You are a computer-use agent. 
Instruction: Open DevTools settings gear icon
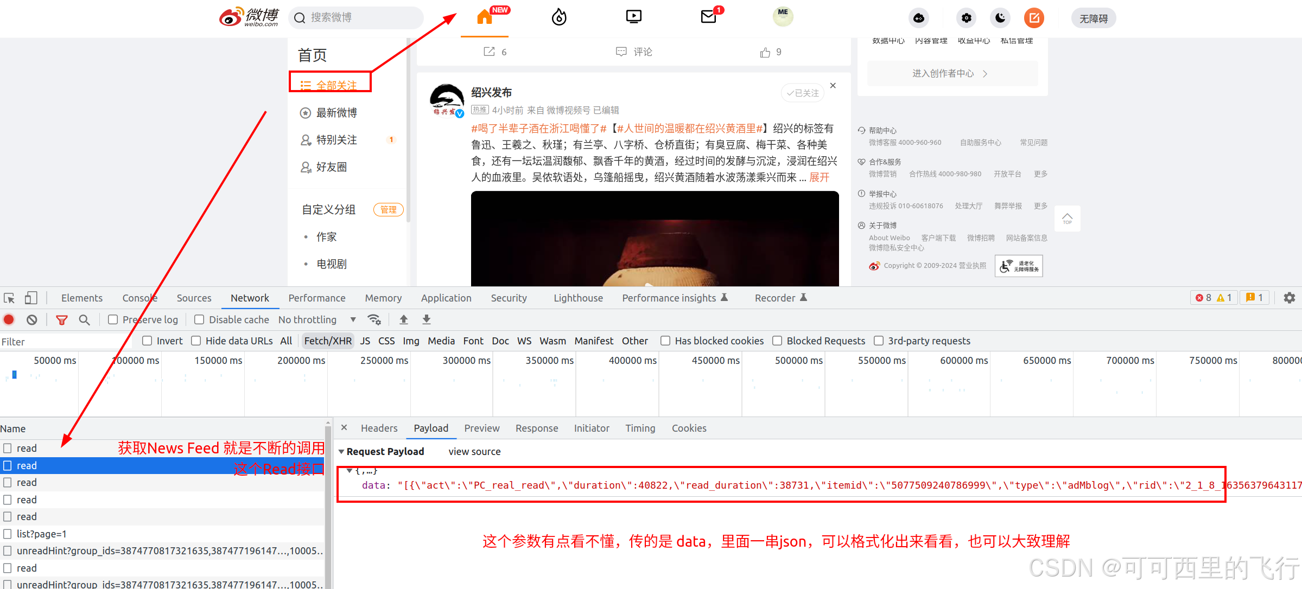coord(1289,298)
